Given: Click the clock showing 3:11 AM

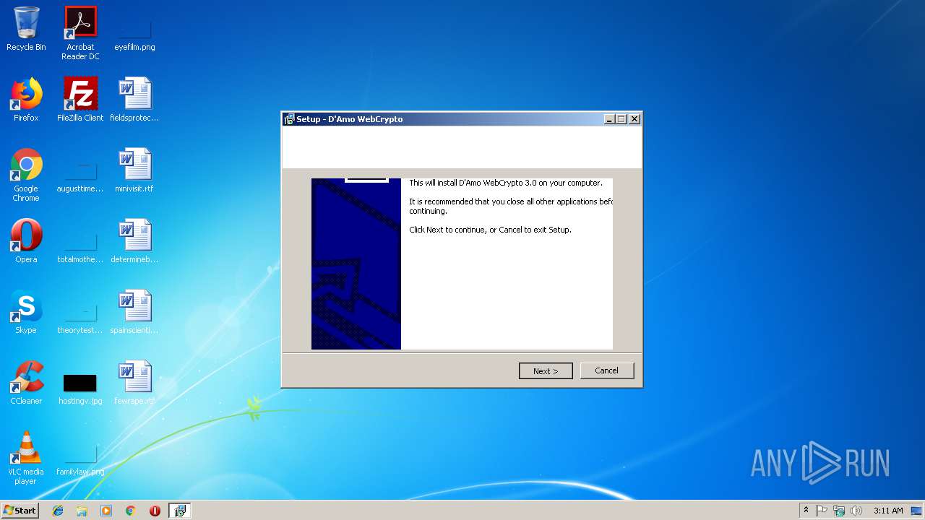Looking at the screenshot, I should (x=888, y=511).
